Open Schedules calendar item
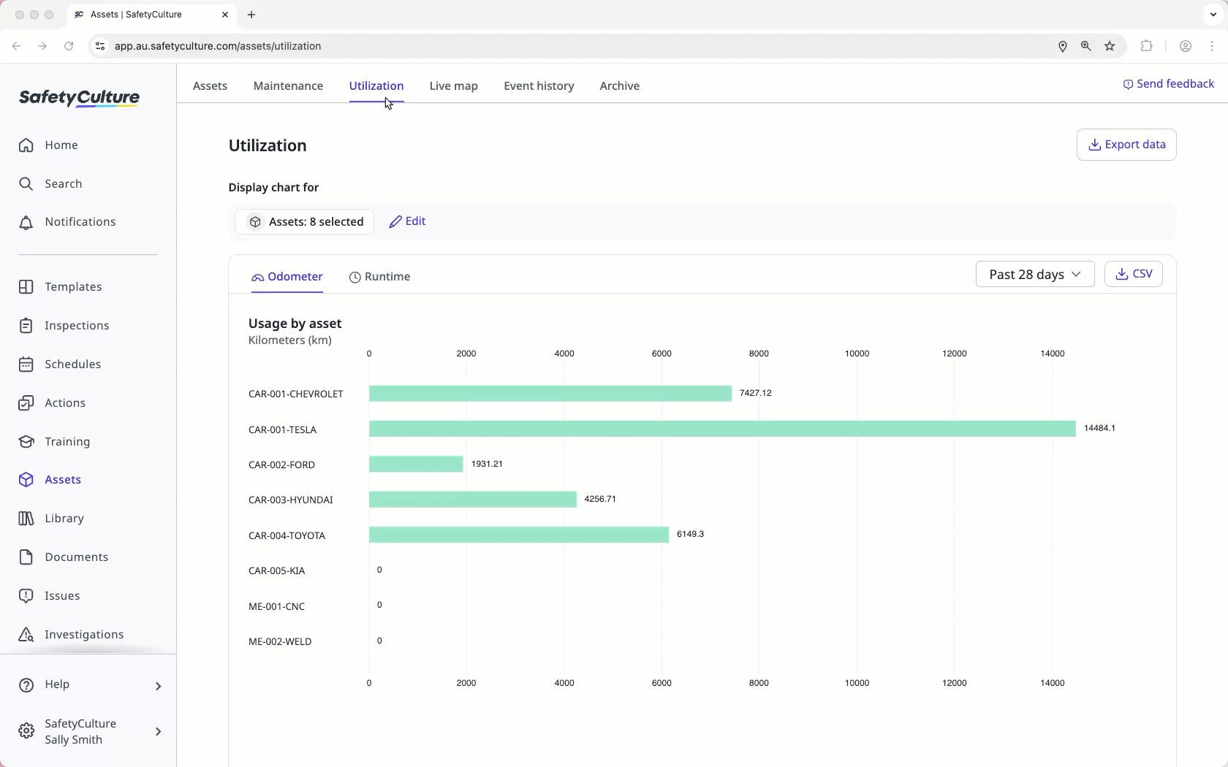The height and width of the screenshot is (767, 1228). click(x=59, y=364)
